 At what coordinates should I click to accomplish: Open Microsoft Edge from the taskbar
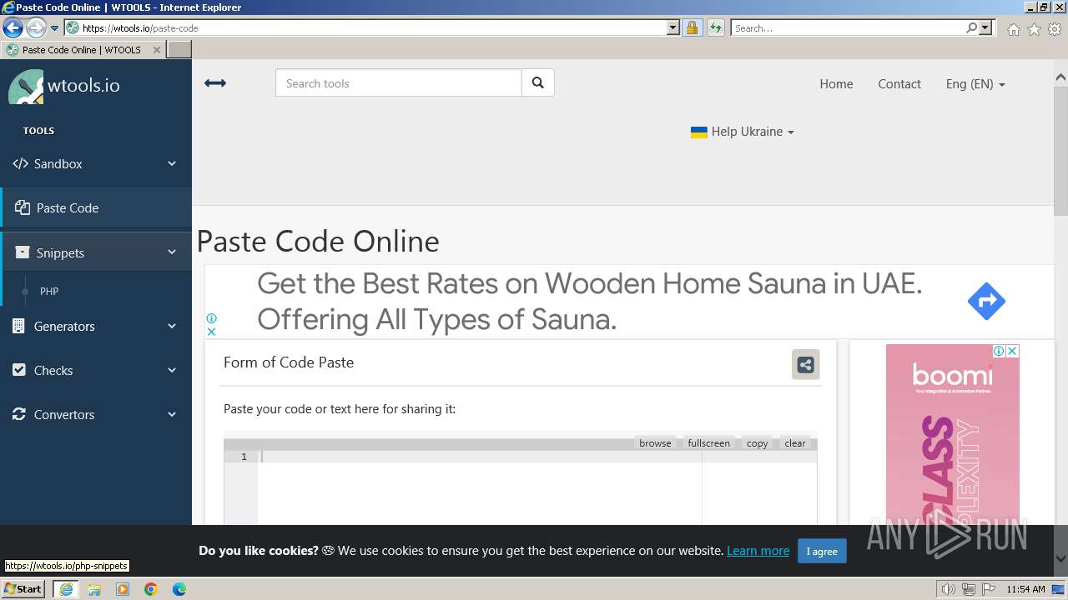coord(179,589)
